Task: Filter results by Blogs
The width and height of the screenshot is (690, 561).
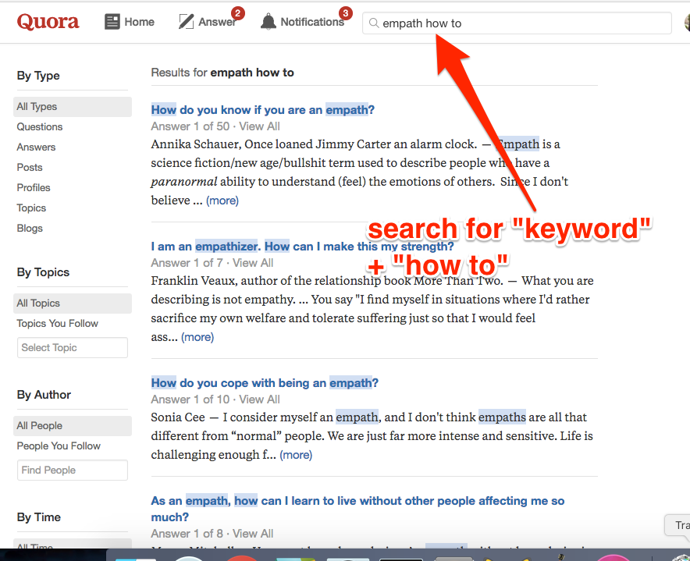Action: pos(30,228)
